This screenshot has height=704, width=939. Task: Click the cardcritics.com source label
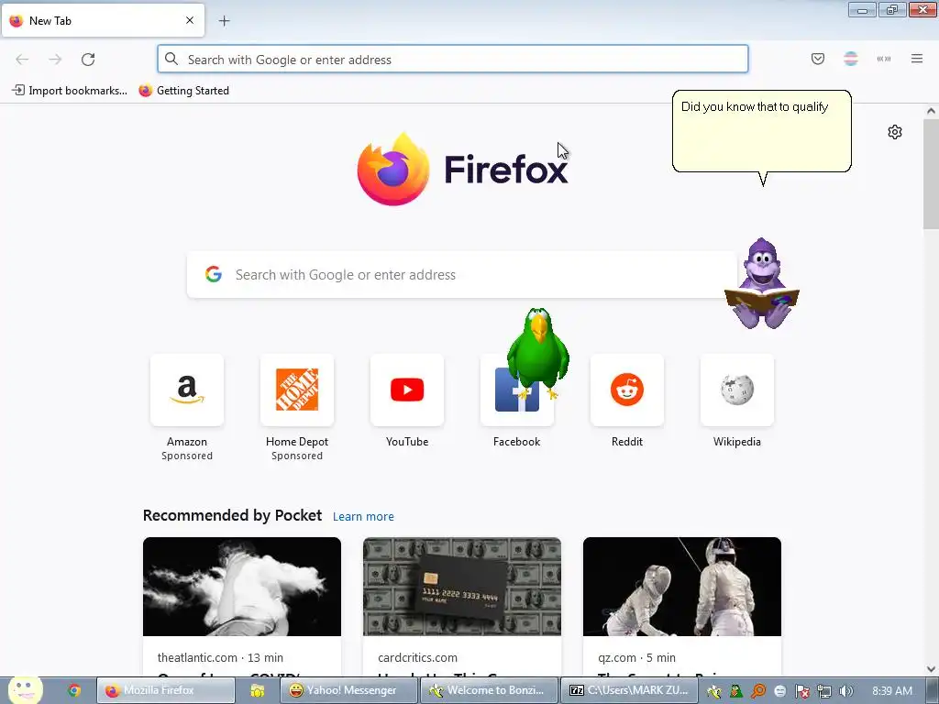coord(417,657)
